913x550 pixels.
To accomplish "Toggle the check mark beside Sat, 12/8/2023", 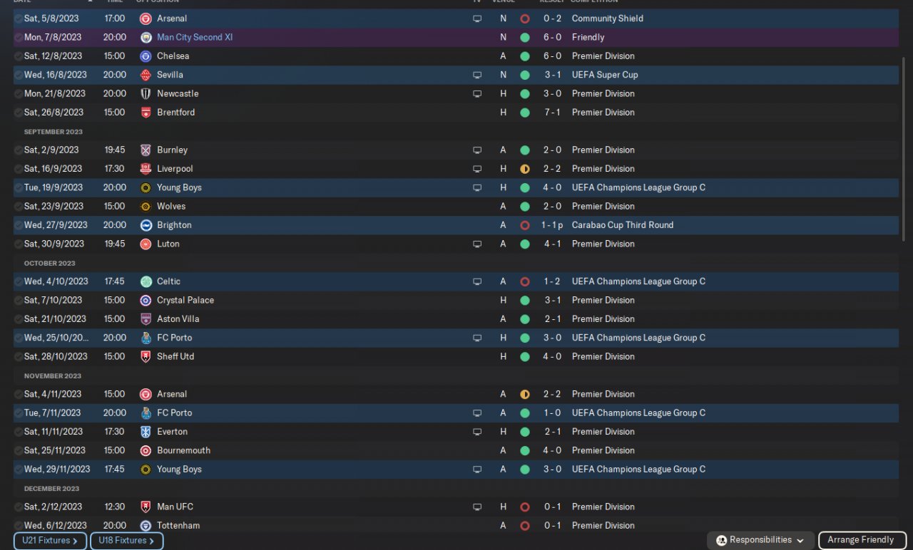I will click(19, 56).
